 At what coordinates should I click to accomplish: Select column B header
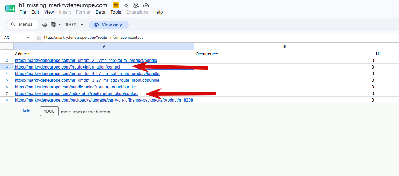(x=285, y=47)
